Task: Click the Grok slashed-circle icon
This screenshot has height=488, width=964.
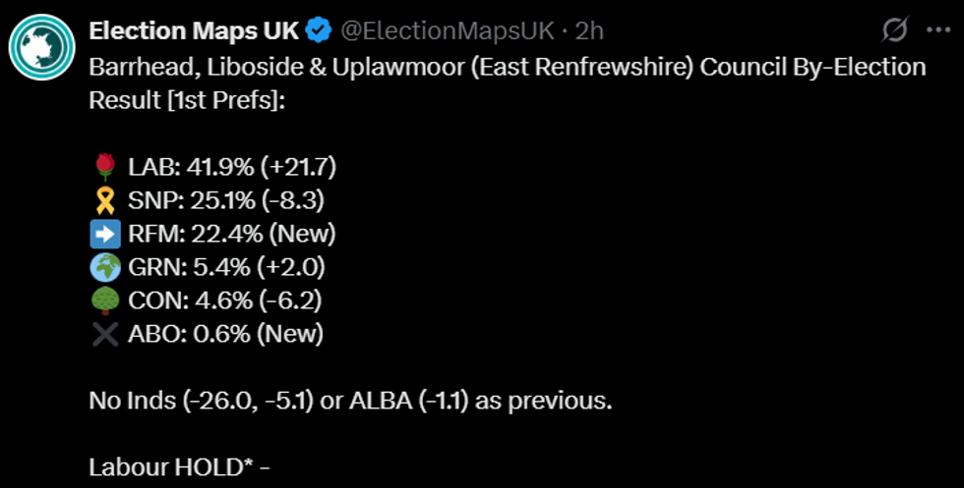Action: 894,31
